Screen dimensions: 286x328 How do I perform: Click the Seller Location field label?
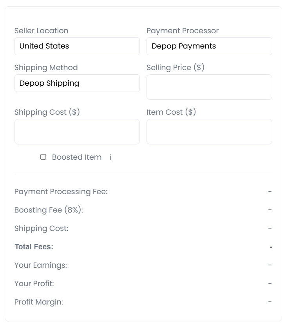click(41, 31)
